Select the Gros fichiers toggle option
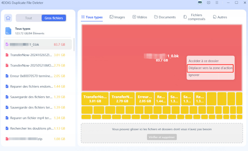Screen dimensions: 248x151 coord(54,18)
